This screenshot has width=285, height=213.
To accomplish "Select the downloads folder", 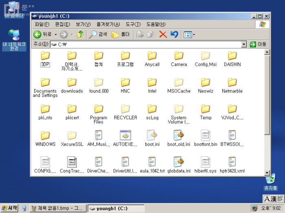I will [72, 86].
